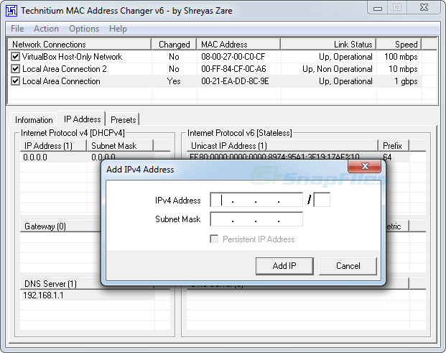Click MAC address 08-00-27-00-C0-CF
Viewport: 446px width, 353px height.
233,57
